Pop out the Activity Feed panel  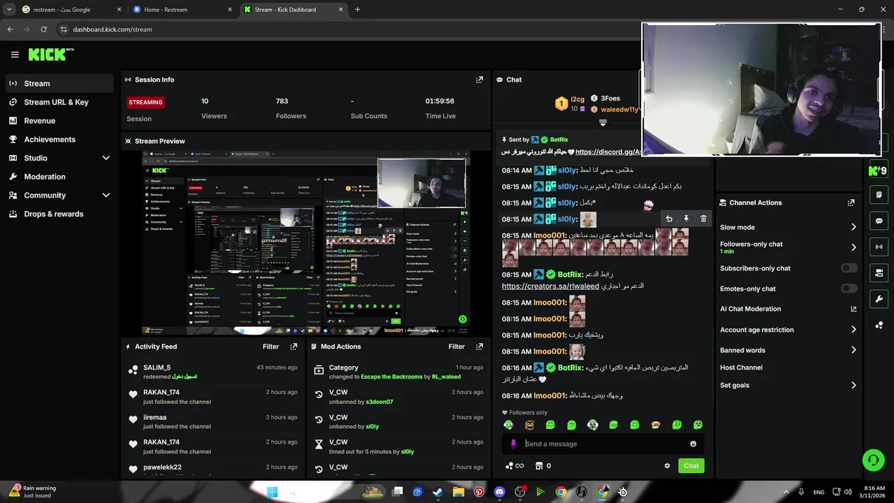[293, 347]
